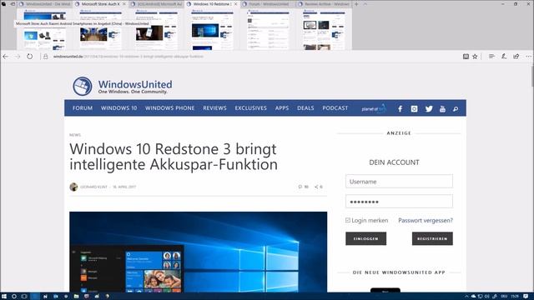Focus the Username input field
The width and height of the screenshot is (534, 300).
tap(399, 182)
